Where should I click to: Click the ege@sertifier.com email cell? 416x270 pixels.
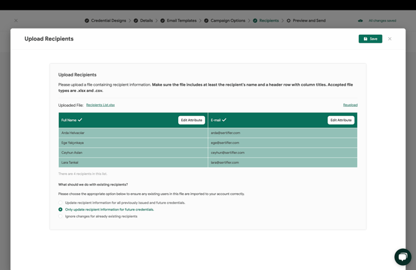(283, 143)
